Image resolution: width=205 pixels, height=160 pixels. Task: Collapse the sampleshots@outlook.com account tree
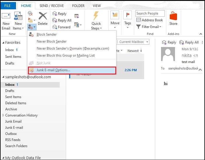click(3, 77)
